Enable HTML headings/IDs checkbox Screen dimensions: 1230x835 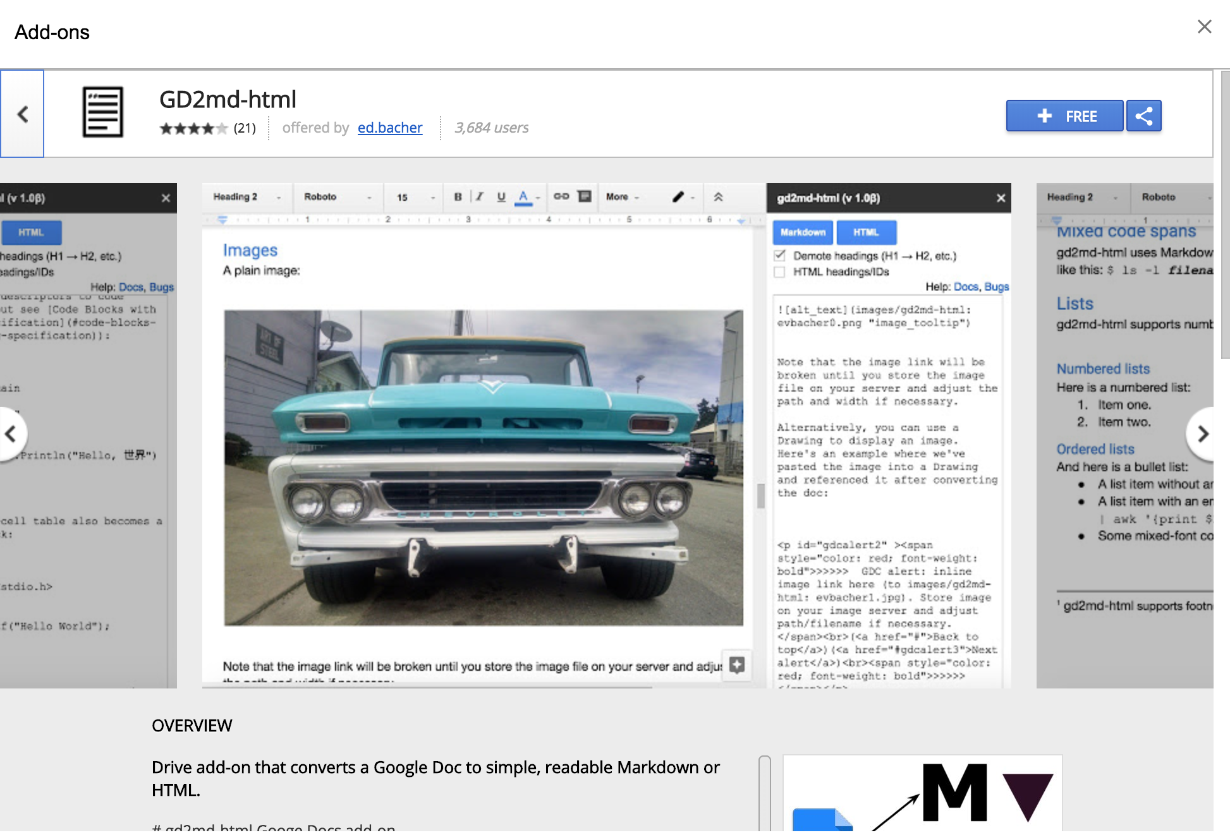coord(780,272)
